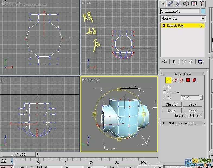Open the Hierarchy panel tab
This screenshot has width=213, height=168.
tap(178, 4)
